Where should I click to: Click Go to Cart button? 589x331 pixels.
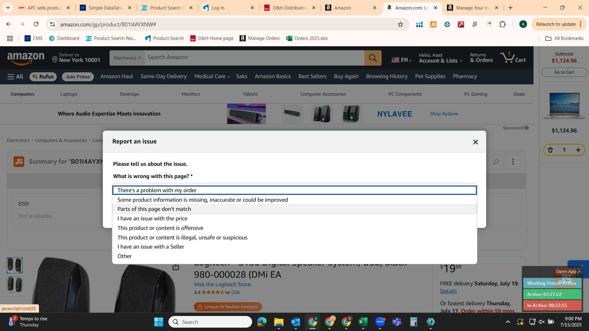tap(564, 72)
